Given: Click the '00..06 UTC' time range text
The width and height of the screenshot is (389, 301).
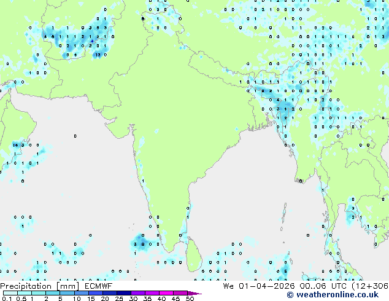Looking at the screenshot, I should 323,286.
